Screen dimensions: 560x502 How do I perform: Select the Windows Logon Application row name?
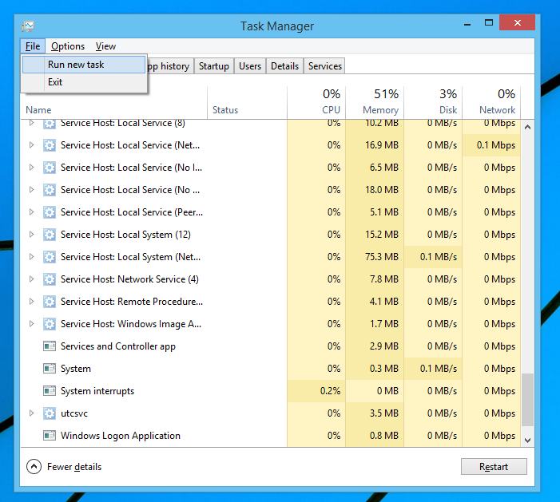click(x=121, y=436)
